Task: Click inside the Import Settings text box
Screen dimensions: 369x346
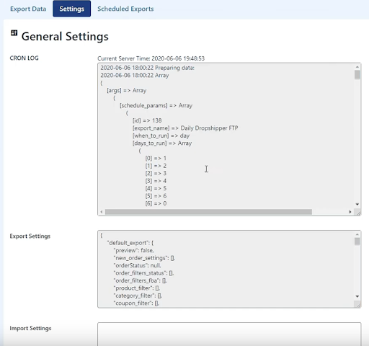Action: point(229,334)
